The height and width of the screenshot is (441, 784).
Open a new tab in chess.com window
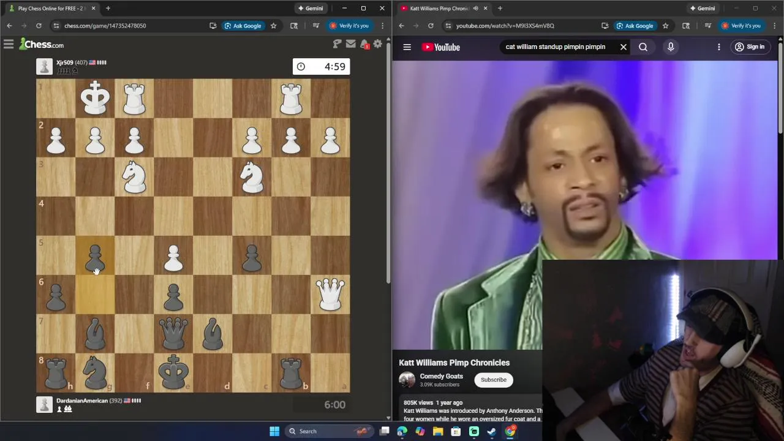tap(108, 9)
